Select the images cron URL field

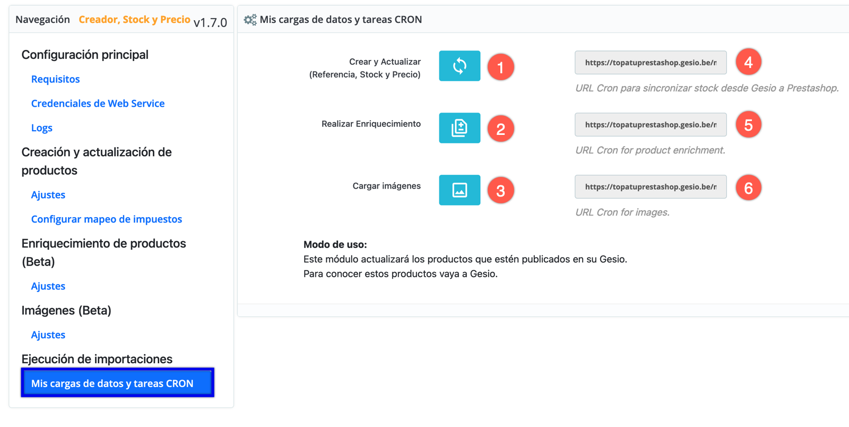tap(651, 187)
